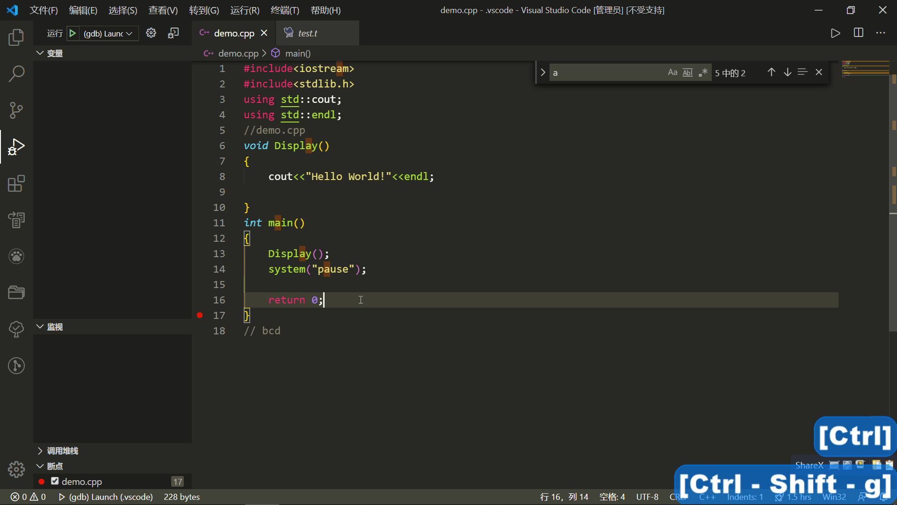Click the errors and warnings status indicator
Screen dimensions: 897x505
click(x=28, y=497)
